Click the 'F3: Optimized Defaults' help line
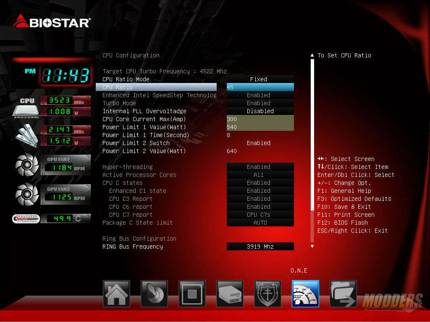The image size is (430, 322). point(354,199)
